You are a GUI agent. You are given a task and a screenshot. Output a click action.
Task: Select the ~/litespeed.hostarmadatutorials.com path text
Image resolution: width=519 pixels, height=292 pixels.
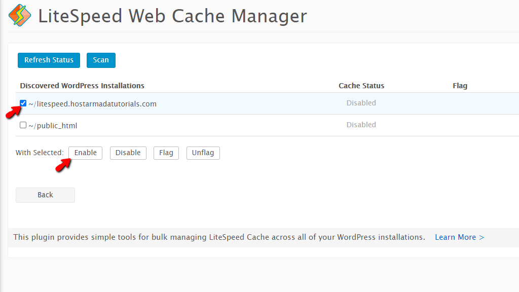tap(92, 104)
